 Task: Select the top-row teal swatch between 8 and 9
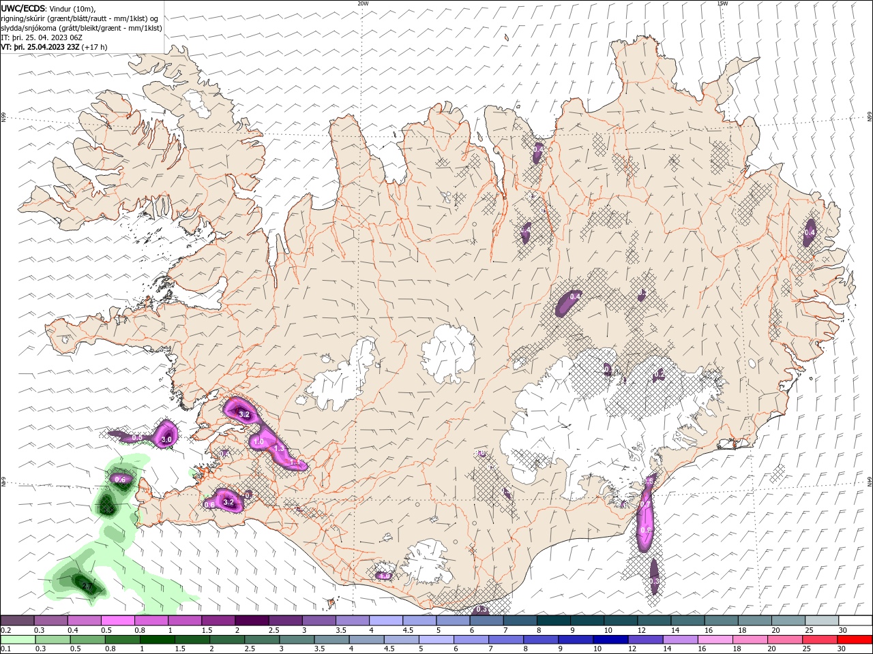[553, 620]
